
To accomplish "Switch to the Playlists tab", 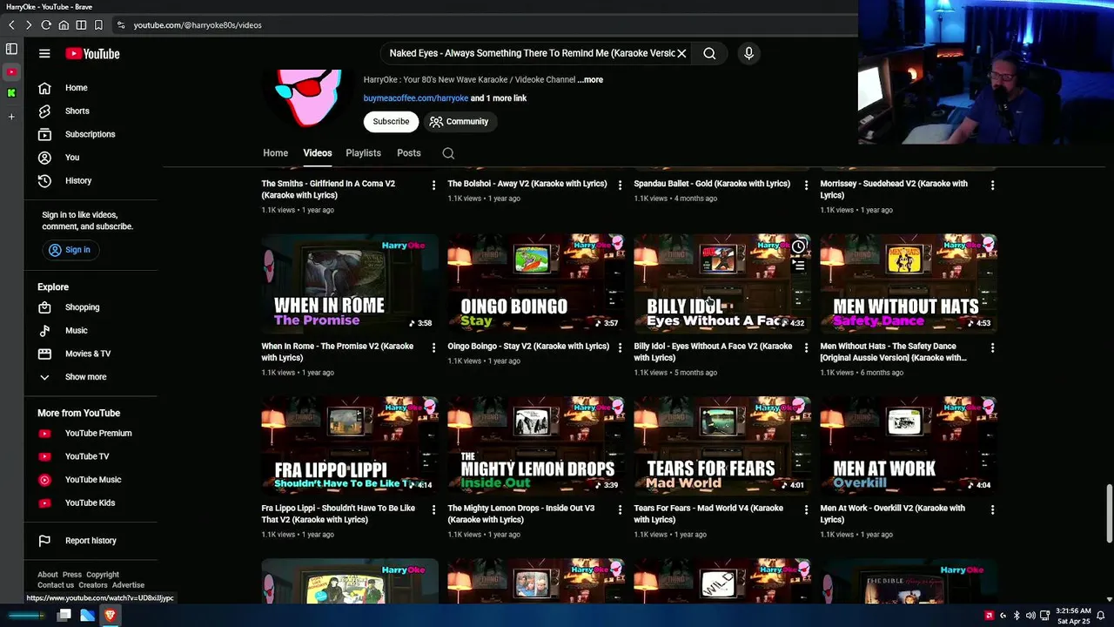I will [363, 153].
